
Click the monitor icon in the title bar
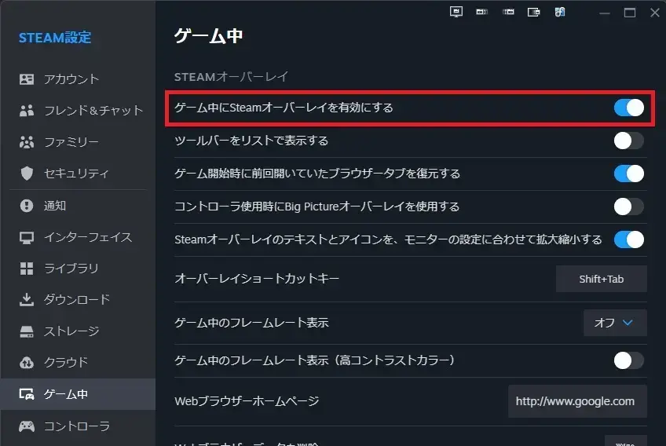(456, 12)
